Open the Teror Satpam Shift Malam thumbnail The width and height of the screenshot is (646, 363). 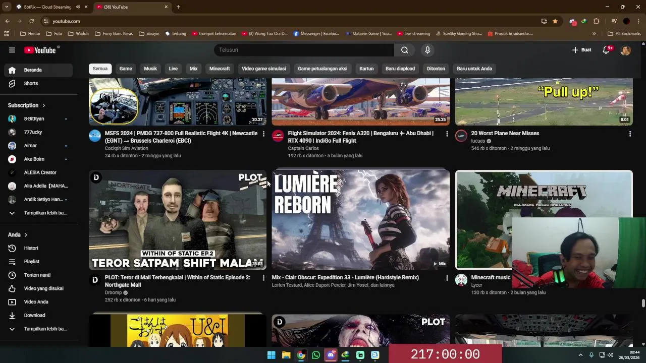tap(178, 220)
